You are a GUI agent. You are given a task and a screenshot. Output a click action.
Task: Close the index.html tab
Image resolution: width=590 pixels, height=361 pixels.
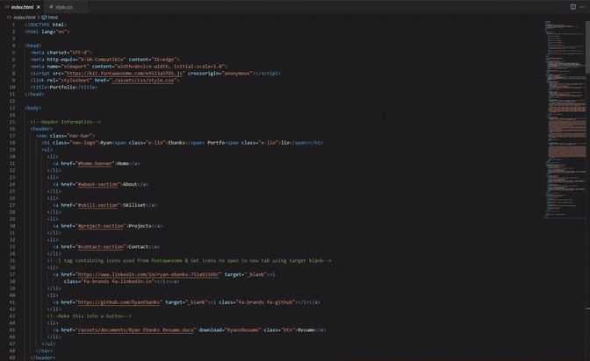[39, 7]
